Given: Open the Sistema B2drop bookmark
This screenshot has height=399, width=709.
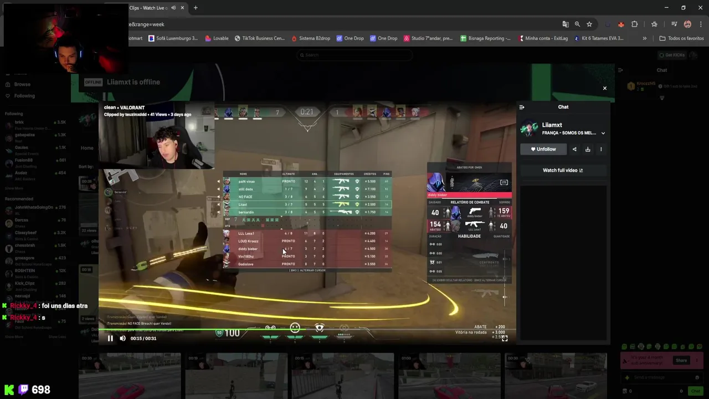Looking at the screenshot, I should (x=311, y=38).
